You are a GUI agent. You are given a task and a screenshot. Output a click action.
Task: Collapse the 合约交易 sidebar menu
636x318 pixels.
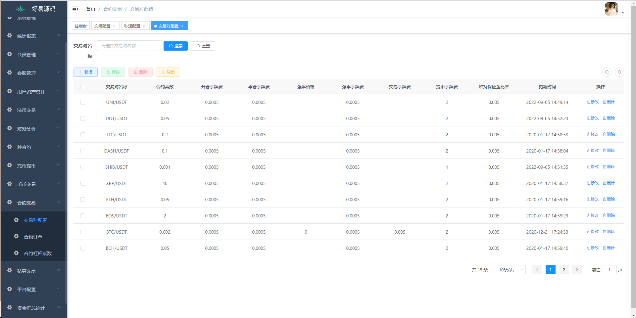pyautogui.click(x=33, y=203)
